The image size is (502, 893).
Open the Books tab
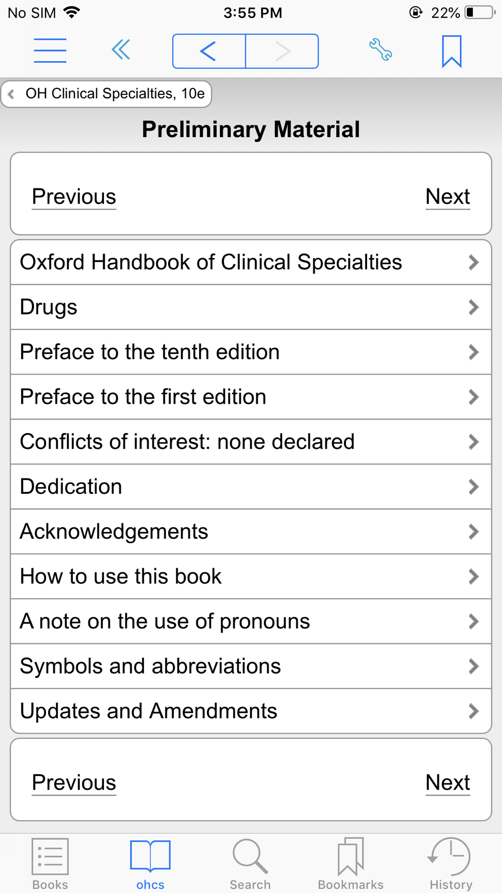(x=50, y=864)
